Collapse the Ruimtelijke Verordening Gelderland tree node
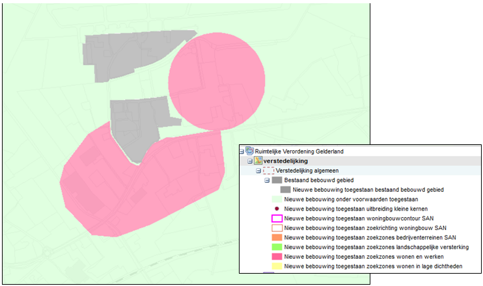This screenshot has height=286, width=483. [x=241, y=151]
